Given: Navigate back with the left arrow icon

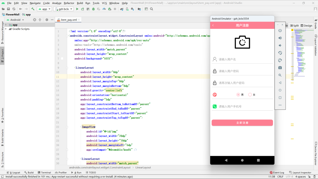Looking at the screenshot, I should coord(21,9).
